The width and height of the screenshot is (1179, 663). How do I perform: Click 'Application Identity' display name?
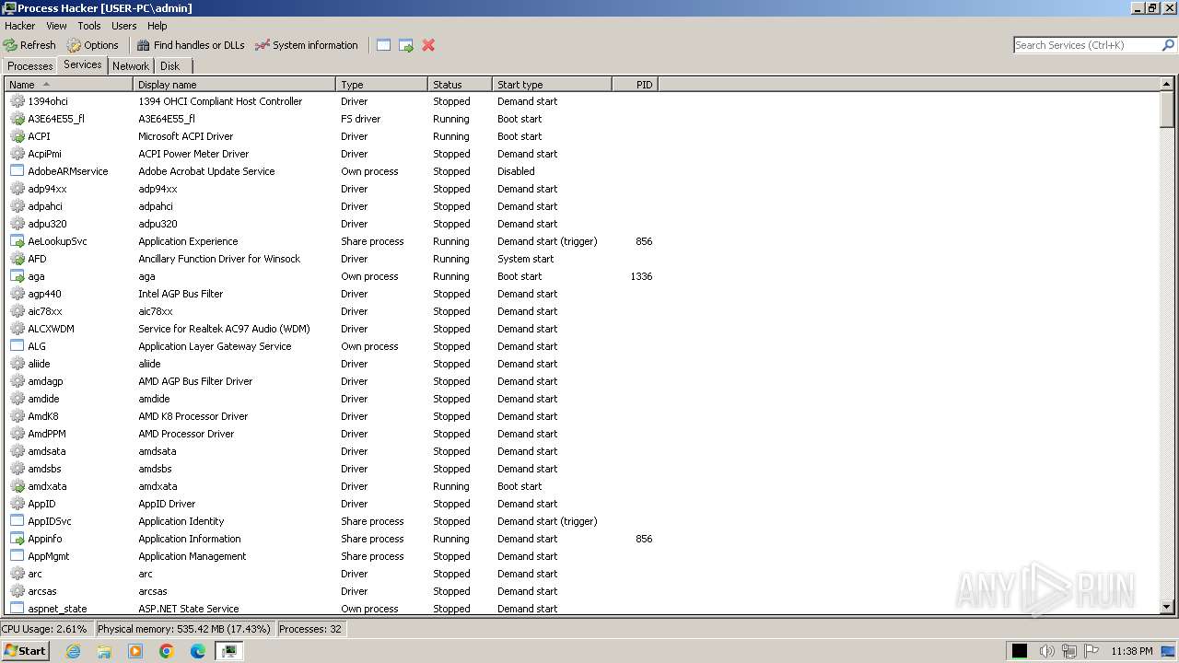[x=181, y=521]
